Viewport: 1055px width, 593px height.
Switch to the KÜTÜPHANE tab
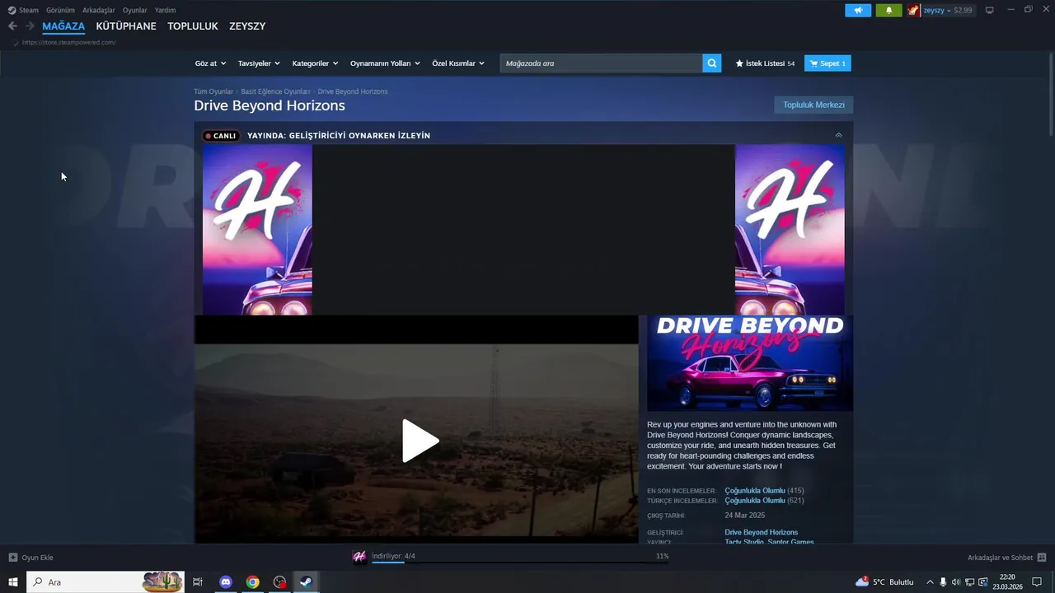pos(126,26)
